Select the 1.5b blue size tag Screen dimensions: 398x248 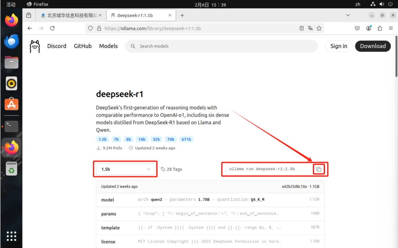pyautogui.click(x=103, y=139)
